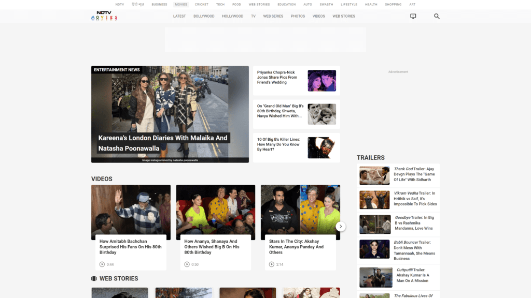The width and height of the screenshot is (531, 298).
Task: Open Kareena's London Diaries headline
Action: click(x=163, y=143)
